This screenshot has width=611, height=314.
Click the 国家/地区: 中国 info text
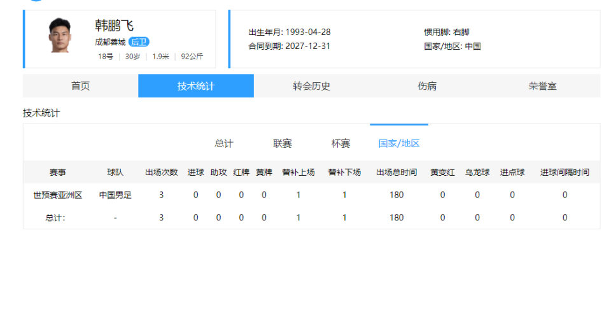pos(453,46)
